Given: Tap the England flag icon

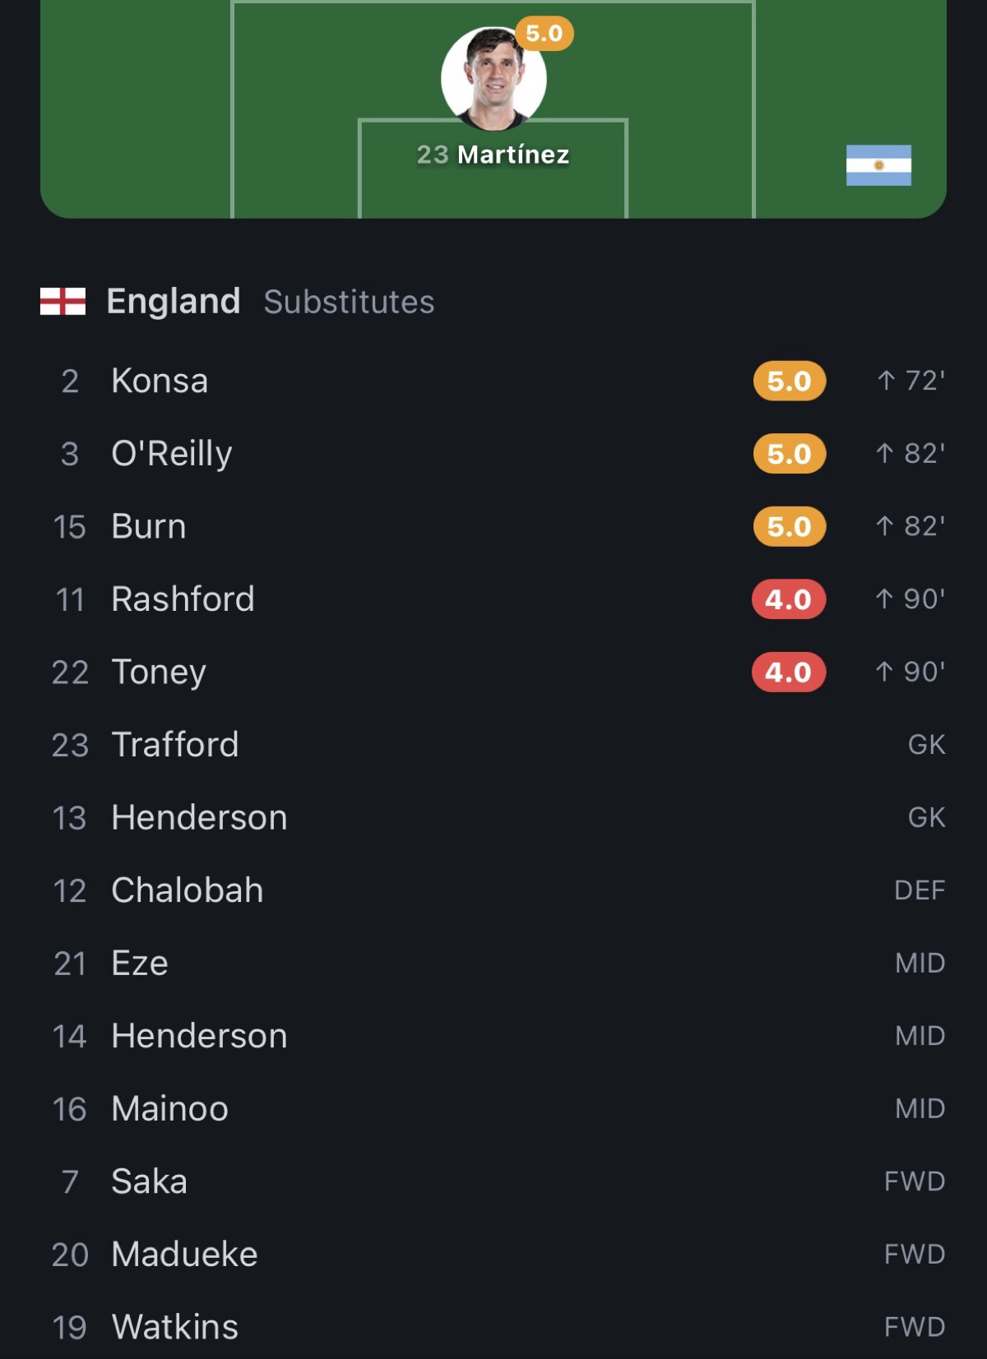Looking at the screenshot, I should (63, 301).
